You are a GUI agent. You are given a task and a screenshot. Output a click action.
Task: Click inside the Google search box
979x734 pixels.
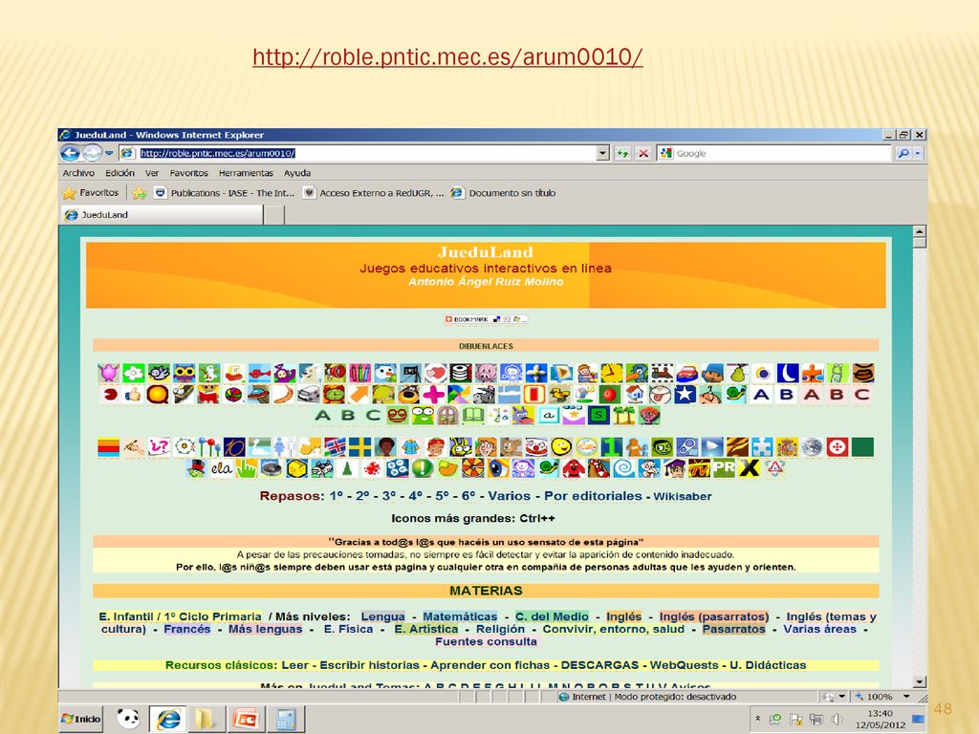(x=774, y=153)
